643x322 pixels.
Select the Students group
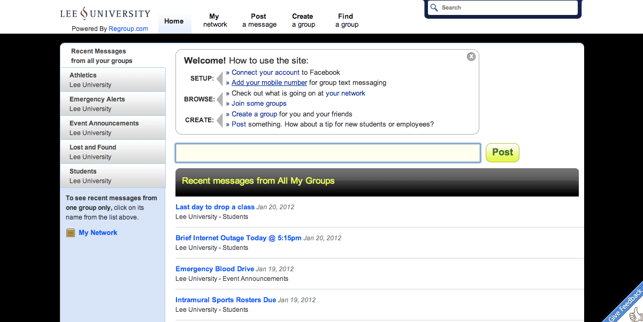113,176
